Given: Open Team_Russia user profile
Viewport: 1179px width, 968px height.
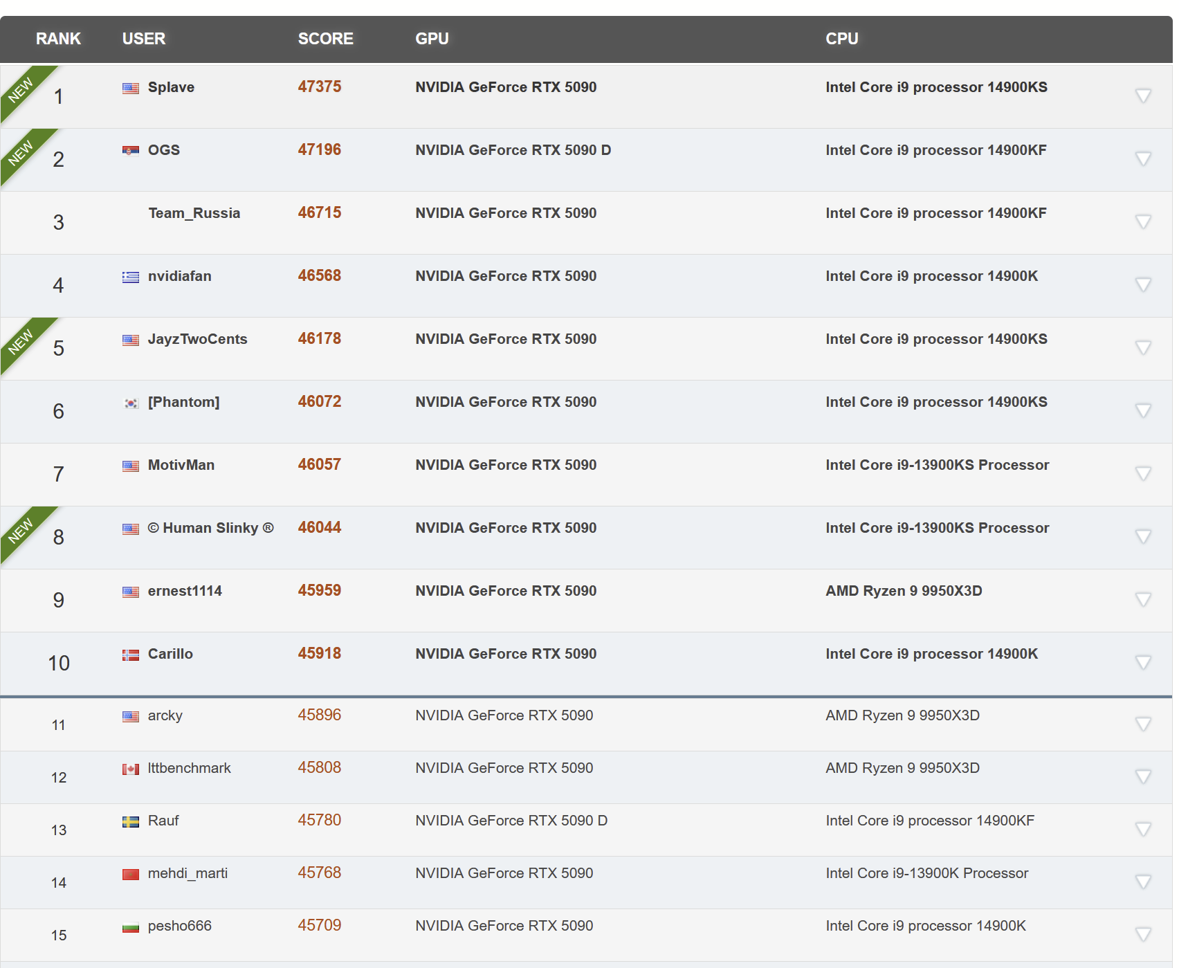Looking at the screenshot, I should tap(194, 213).
